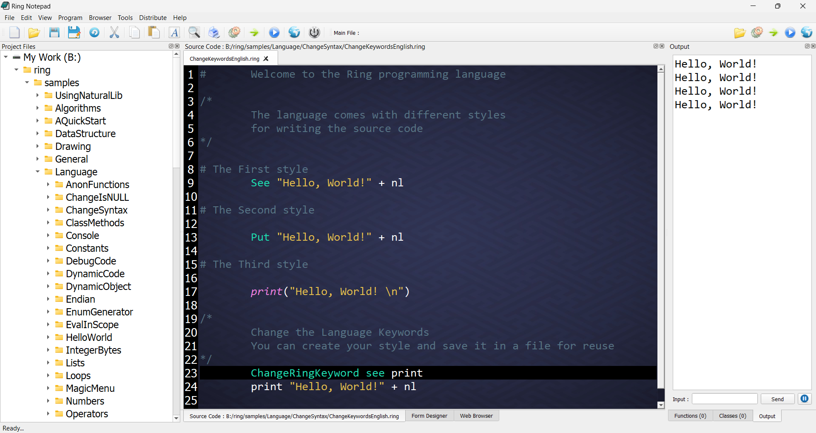
Task: Float the Project Files dock panel
Action: click(171, 46)
